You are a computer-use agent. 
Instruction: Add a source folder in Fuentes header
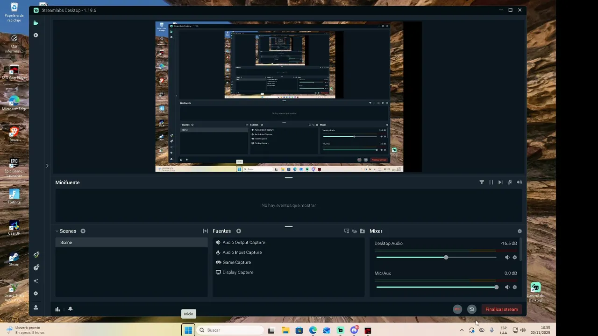(x=362, y=231)
